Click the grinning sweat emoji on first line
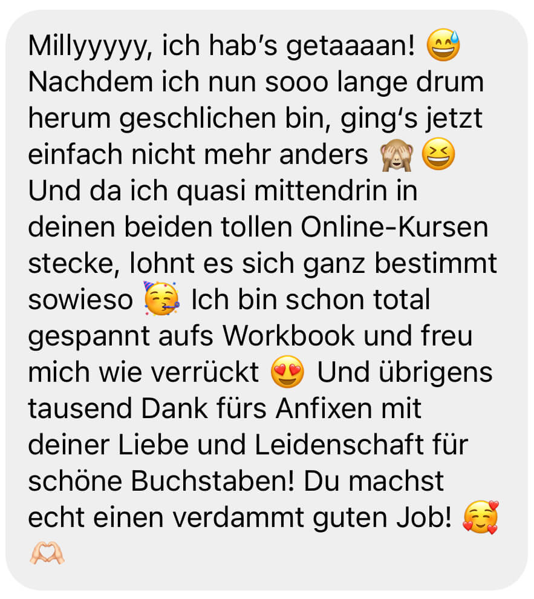 [x=443, y=45]
